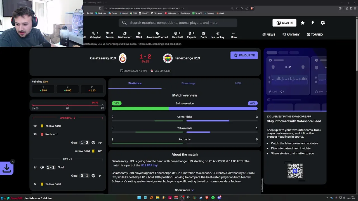Click the 79' yellow card event
Viewport: 358px width, 201px height.
68,126
